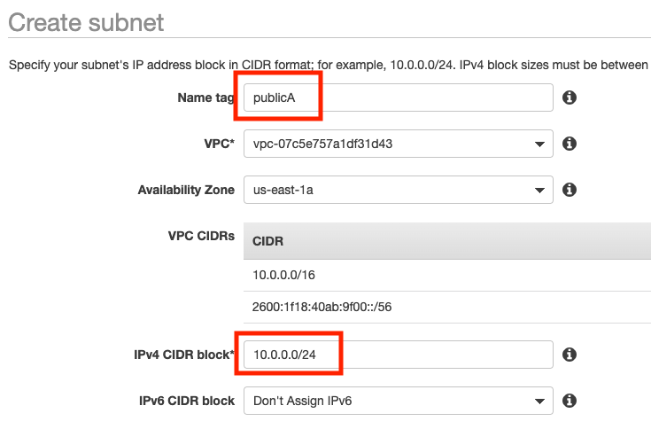The height and width of the screenshot is (429, 651).
Task: Click the Create subnet heading
Action: [x=86, y=22]
